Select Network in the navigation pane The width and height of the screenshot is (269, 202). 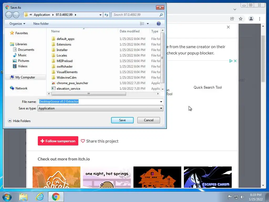pyautogui.click(x=21, y=88)
